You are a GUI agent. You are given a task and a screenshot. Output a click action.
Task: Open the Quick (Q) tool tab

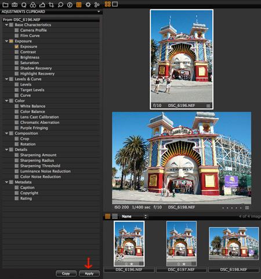(x=24, y=5)
